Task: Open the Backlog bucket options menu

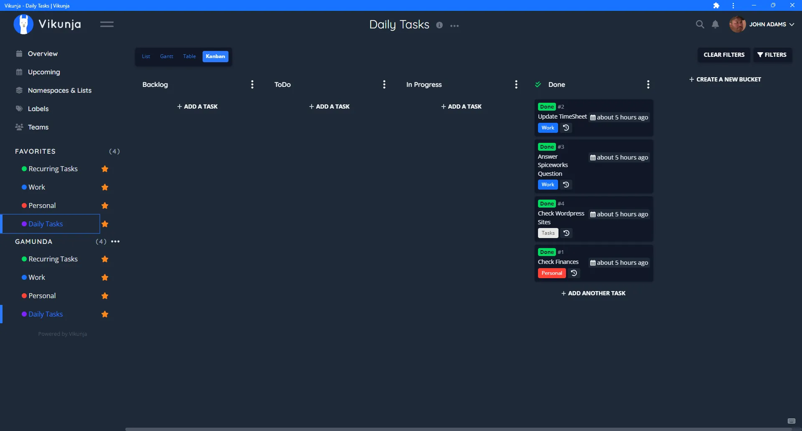Action: 252,84
